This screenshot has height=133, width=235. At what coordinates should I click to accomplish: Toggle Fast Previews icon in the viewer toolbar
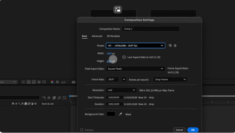click(23, 82)
